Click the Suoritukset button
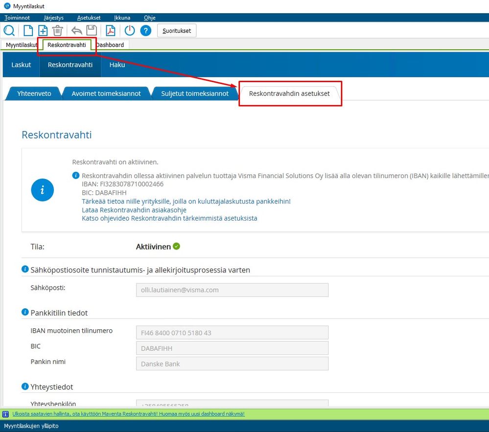This screenshot has width=489, height=432. (177, 30)
